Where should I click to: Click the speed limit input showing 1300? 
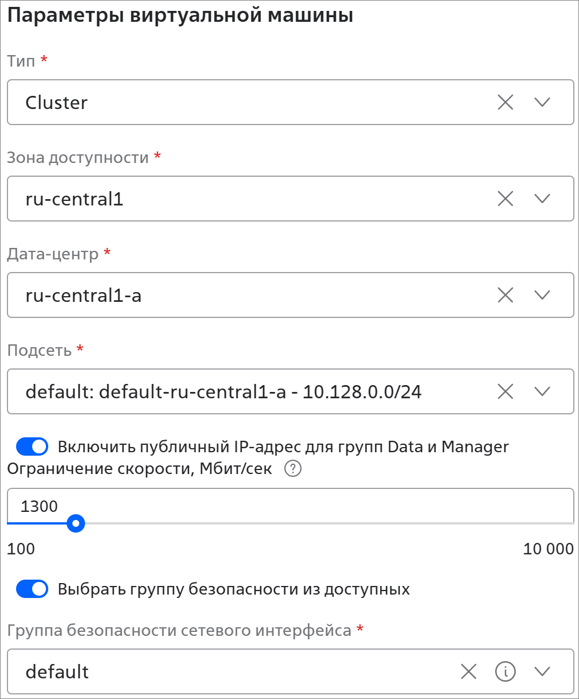click(287, 506)
